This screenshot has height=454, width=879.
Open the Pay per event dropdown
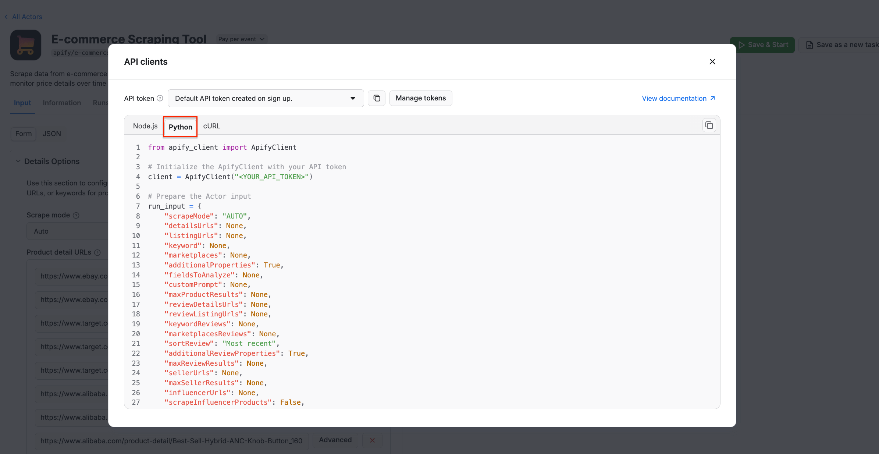coord(241,39)
